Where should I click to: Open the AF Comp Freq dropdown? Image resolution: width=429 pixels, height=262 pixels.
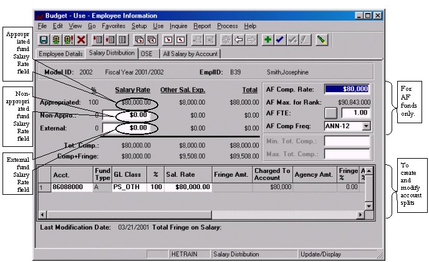[365, 125]
